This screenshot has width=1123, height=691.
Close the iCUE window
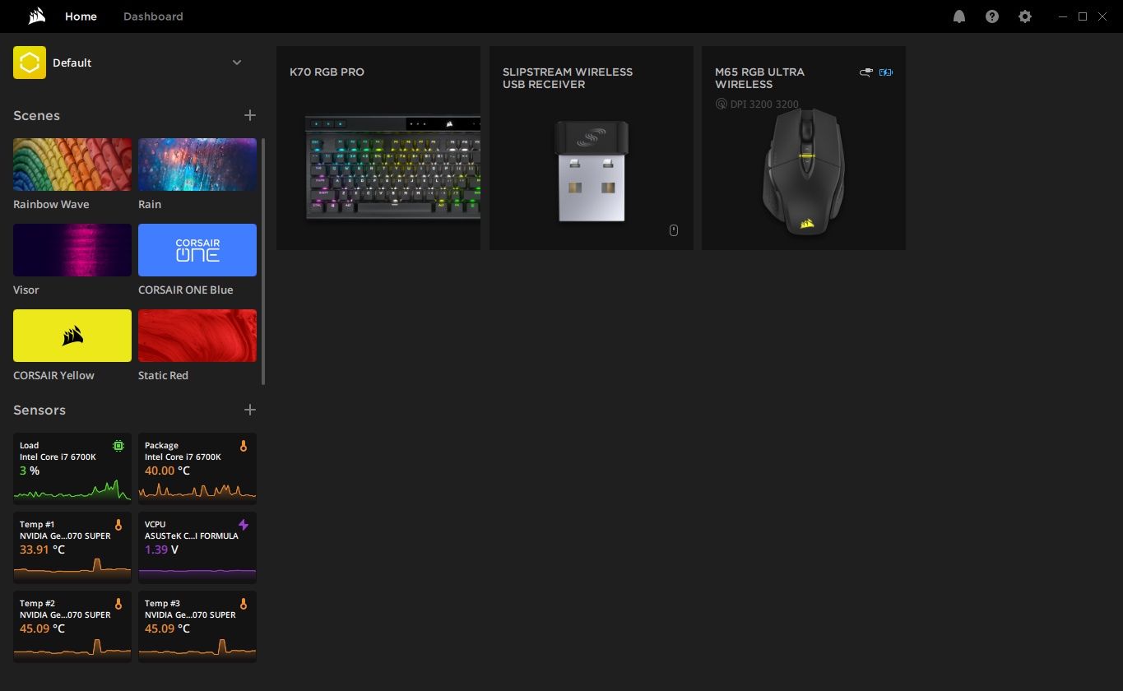point(1102,16)
